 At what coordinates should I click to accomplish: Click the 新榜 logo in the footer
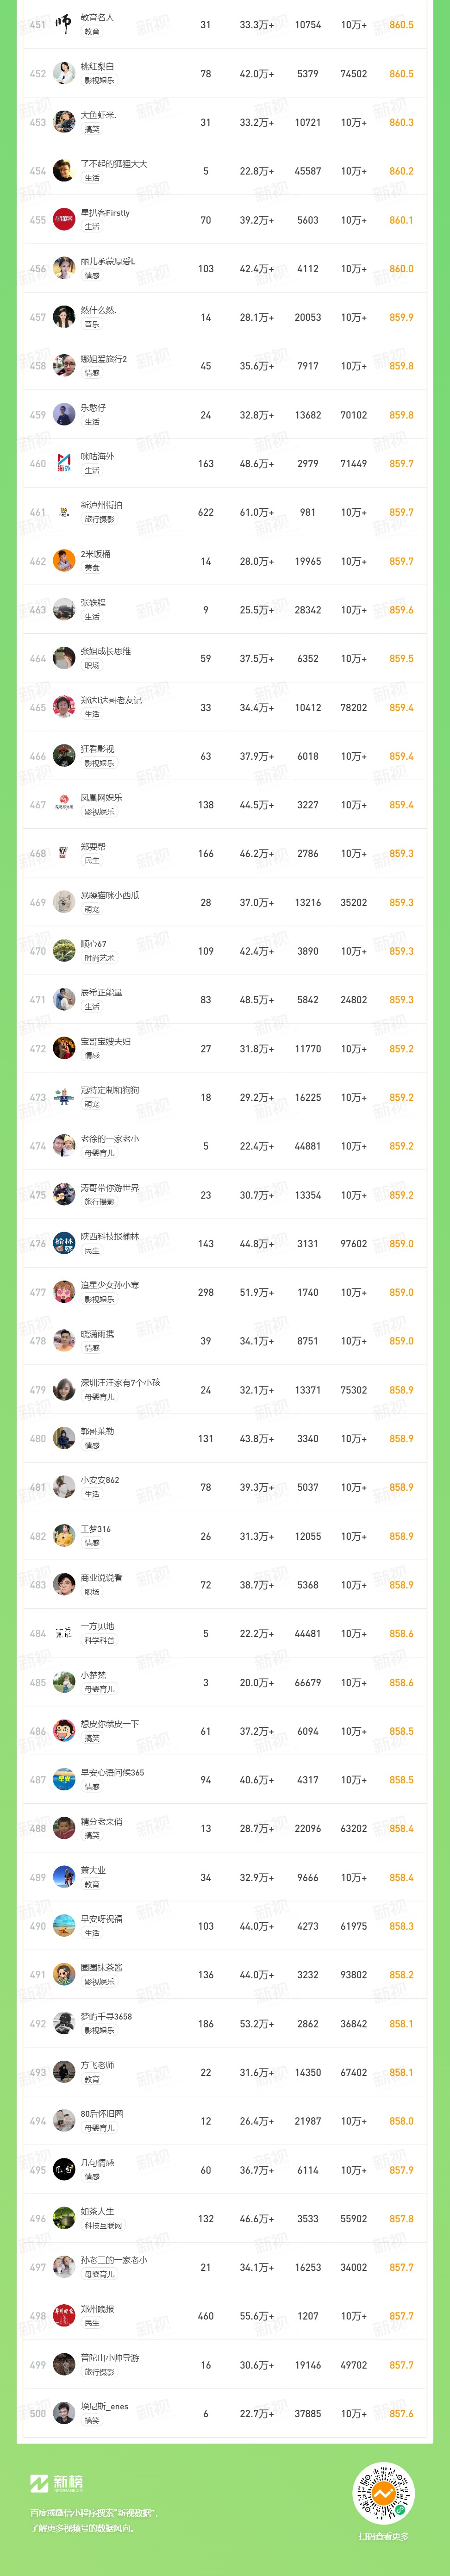57,2483
